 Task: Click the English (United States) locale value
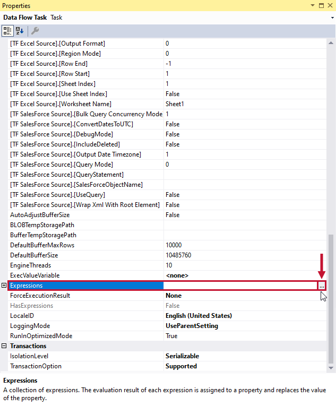coord(199,316)
